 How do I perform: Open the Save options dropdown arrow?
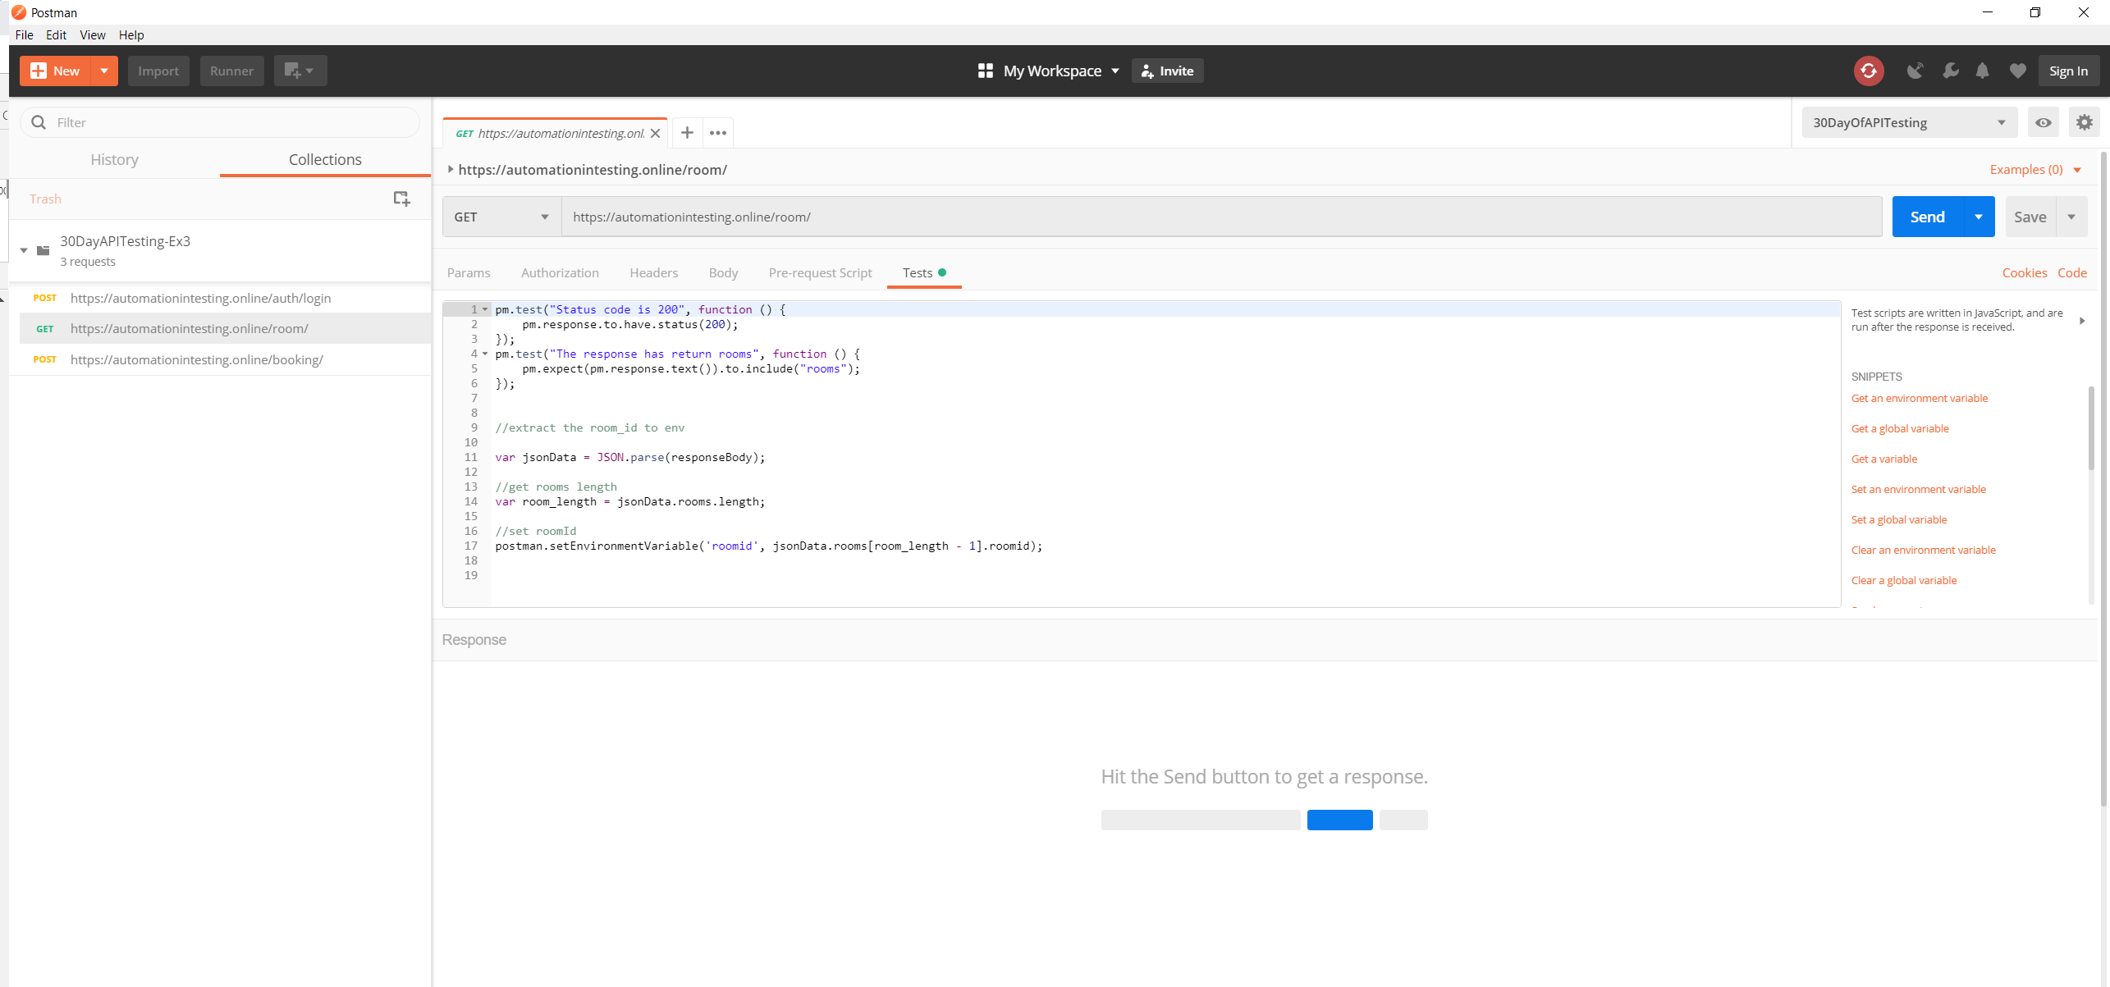[x=2071, y=217]
